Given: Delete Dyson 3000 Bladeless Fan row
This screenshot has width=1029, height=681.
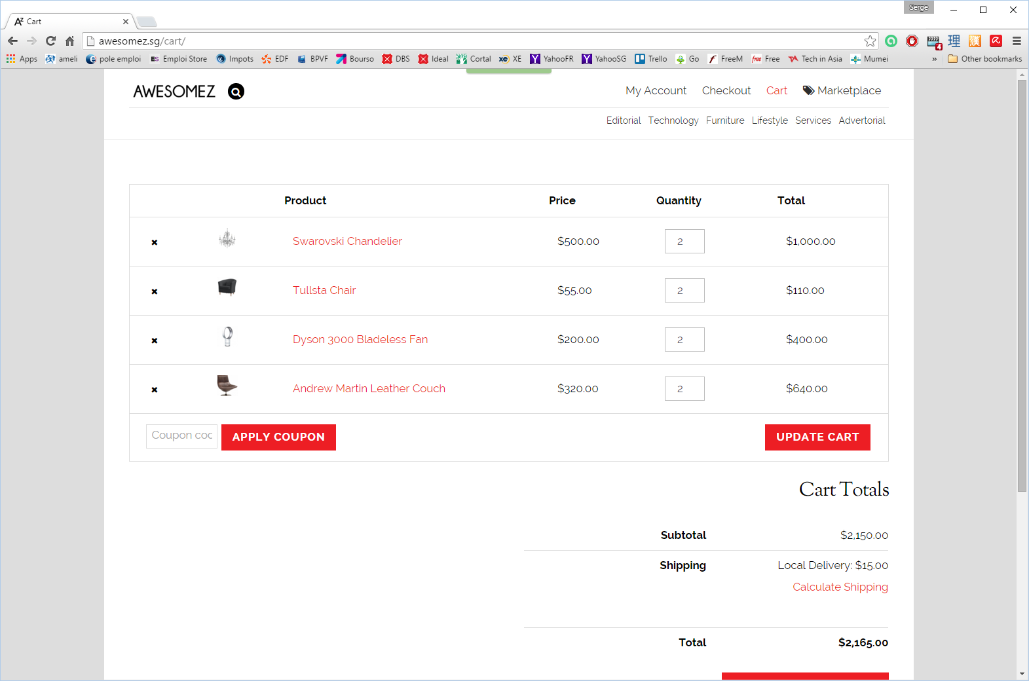Looking at the screenshot, I should (155, 340).
